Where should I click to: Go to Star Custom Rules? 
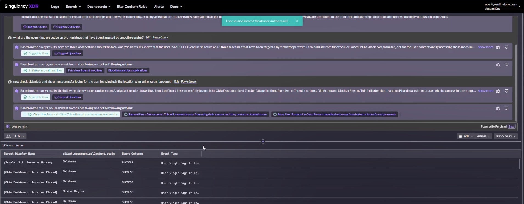coord(132,7)
